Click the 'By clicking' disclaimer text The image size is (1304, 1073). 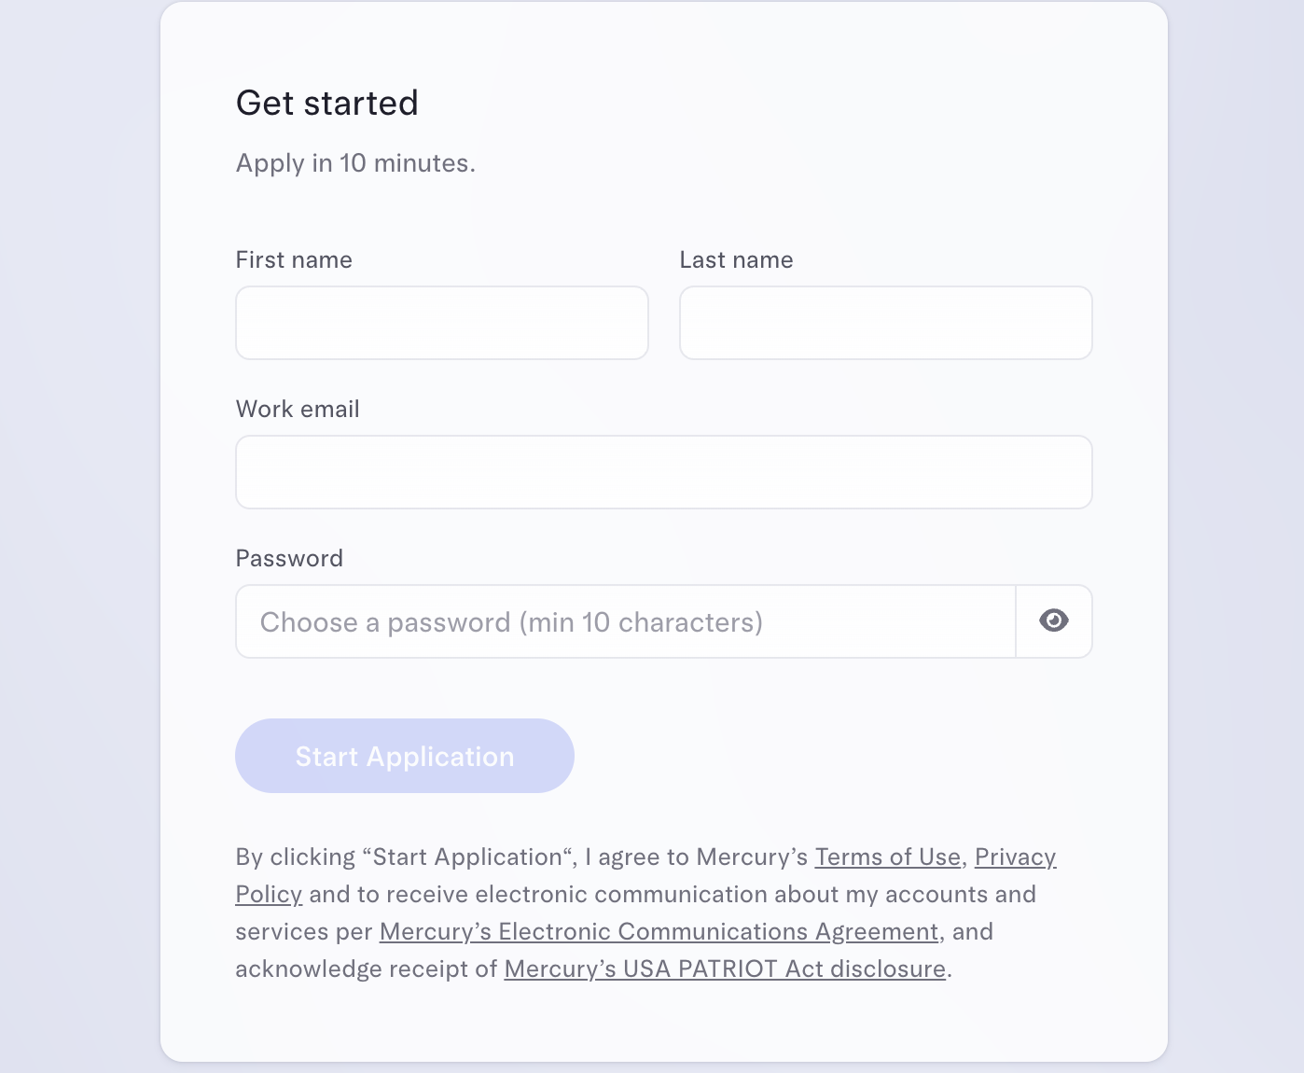[x=296, y=857]
